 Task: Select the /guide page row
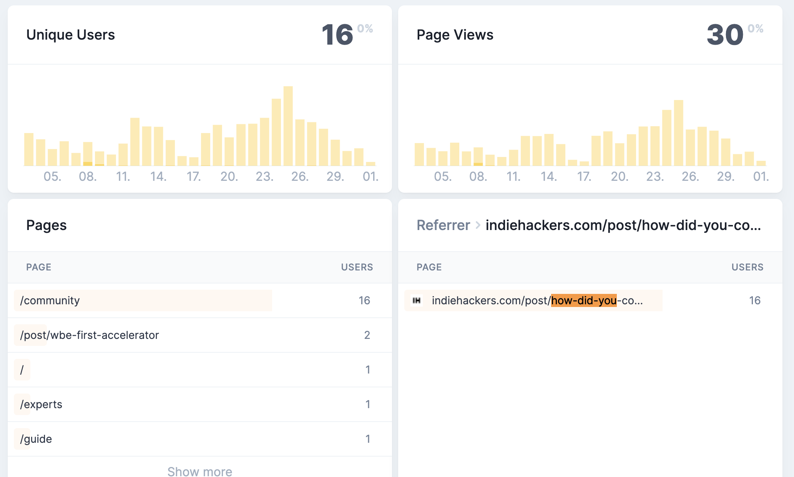click(x=36, y=439)
